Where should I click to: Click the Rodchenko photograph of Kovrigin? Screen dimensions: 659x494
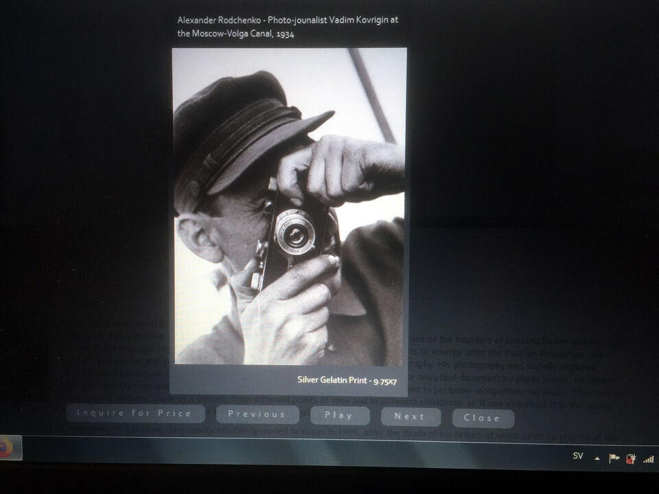[288, 206]
